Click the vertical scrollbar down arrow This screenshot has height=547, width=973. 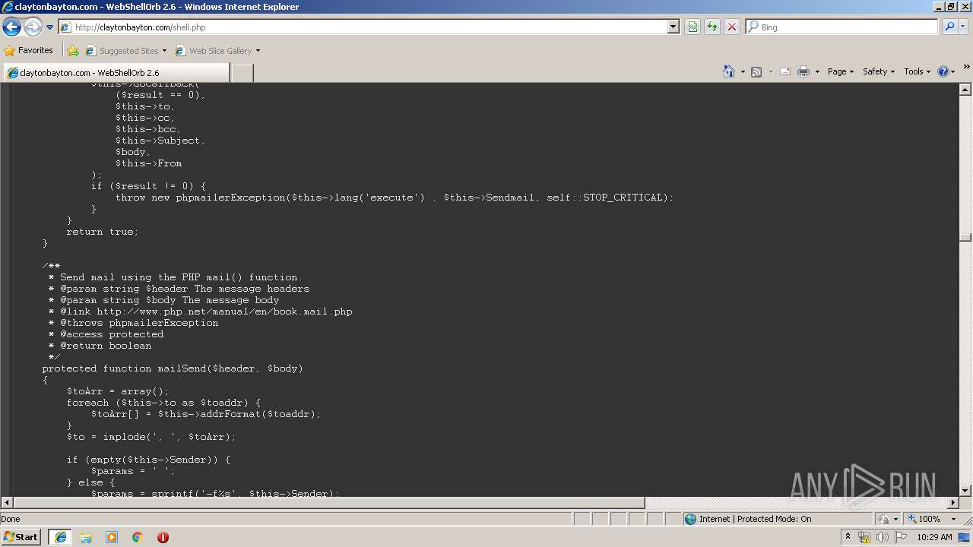(x=965, y=491)
